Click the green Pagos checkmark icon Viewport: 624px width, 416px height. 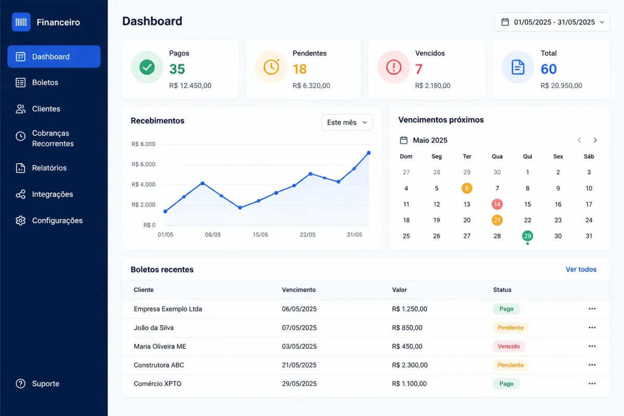coord(147,67)
